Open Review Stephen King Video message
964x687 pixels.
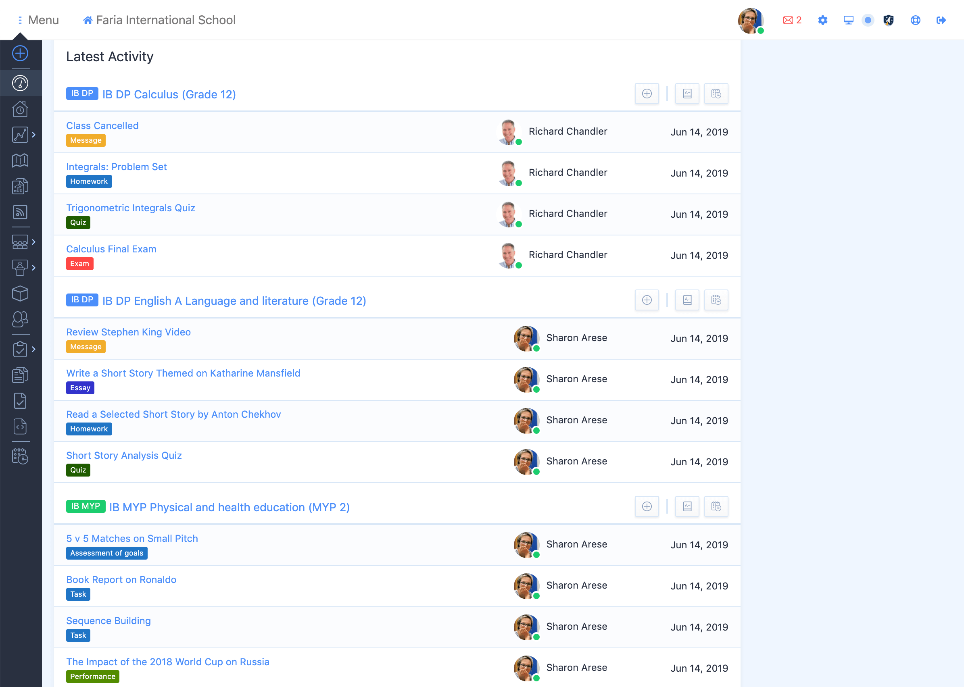click(x=128, y=332)
